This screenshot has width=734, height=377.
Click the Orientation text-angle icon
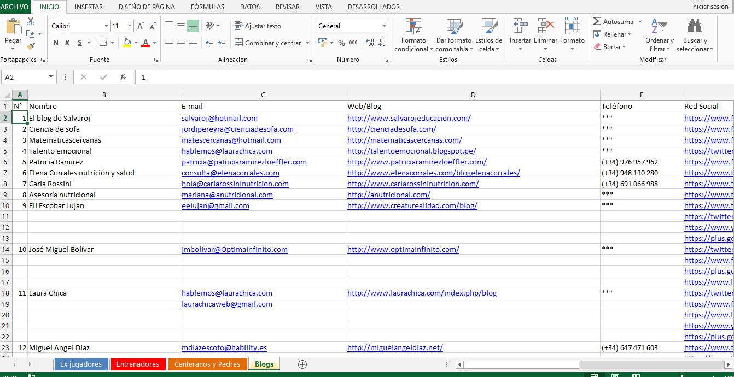pos(210,26)
